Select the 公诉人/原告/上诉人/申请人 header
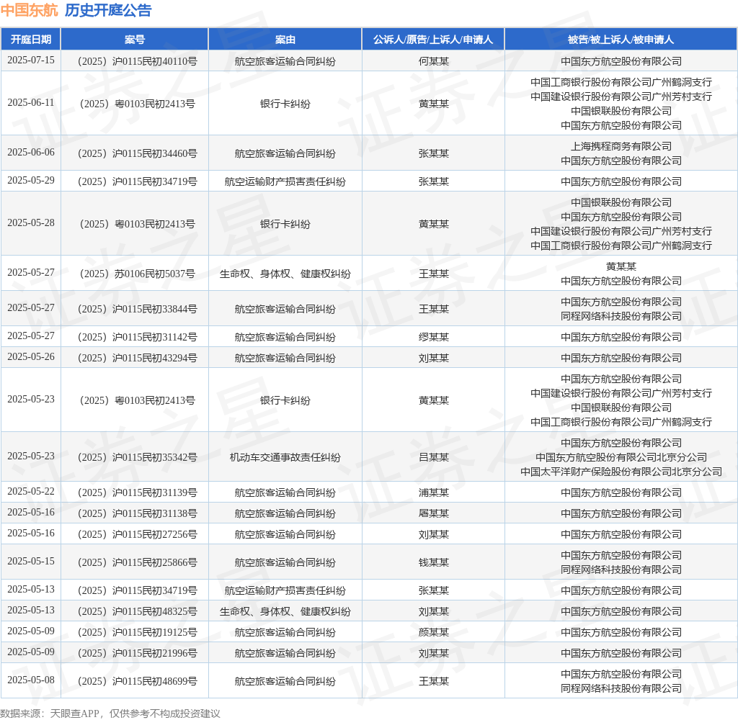 click(433, 40)
